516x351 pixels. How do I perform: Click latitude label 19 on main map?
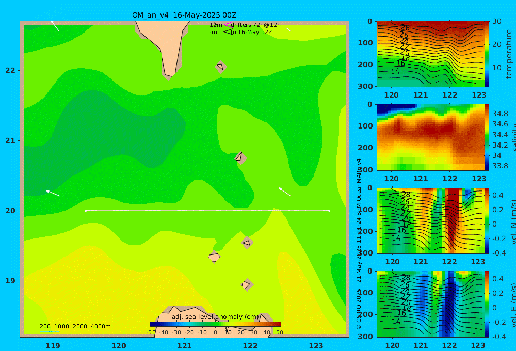(x=10, y=281)
